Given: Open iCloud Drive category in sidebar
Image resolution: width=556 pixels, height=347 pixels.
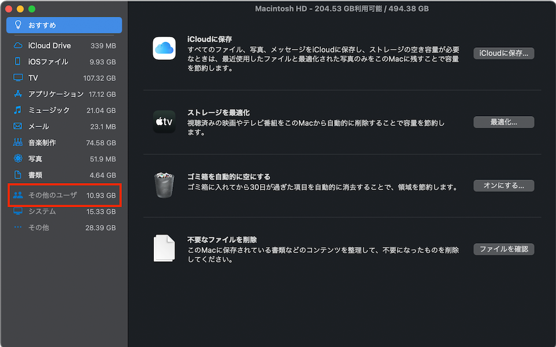Looking at the screenshot, I should [64, 46].
